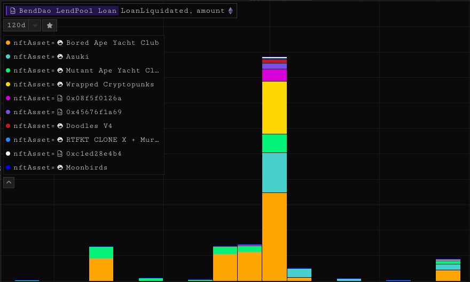
Task: Click the large teal Azuki segment in tallest bar
Action: [x=275, y=173]
